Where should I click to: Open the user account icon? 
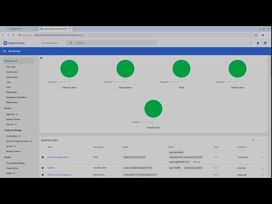[265, 43]
